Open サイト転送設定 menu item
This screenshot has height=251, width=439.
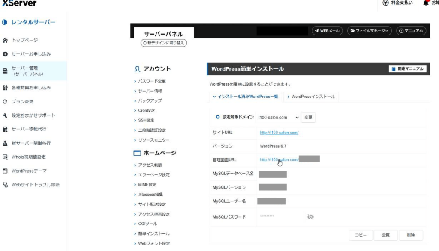click(152, 204)
